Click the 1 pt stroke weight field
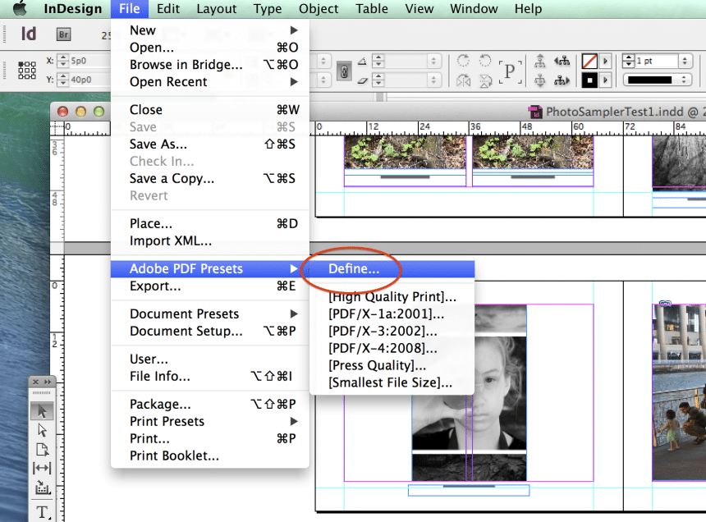Viewport: 706px width, 522px height. point(657,61)
